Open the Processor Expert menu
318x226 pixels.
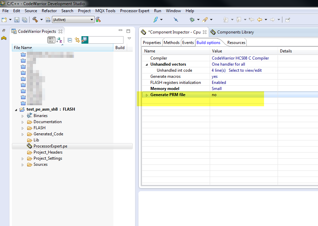tap(135, 11)
